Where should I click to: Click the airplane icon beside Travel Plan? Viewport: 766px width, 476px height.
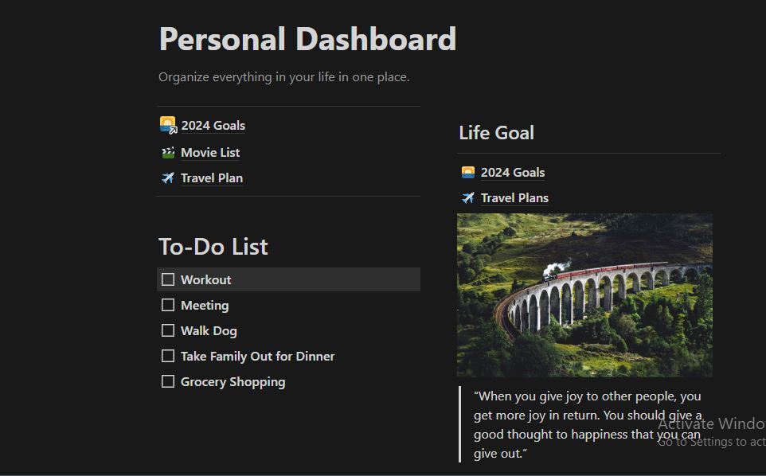[168, 178]
